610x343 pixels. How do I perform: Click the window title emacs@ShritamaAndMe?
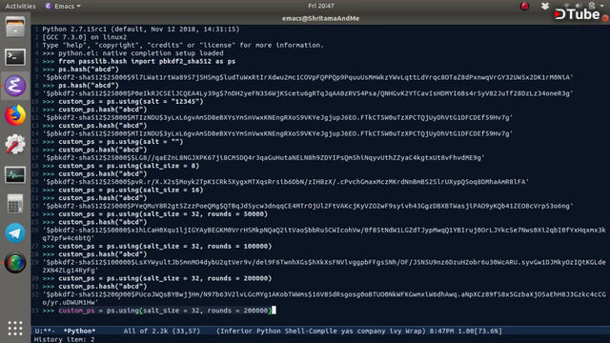(321, 18)
